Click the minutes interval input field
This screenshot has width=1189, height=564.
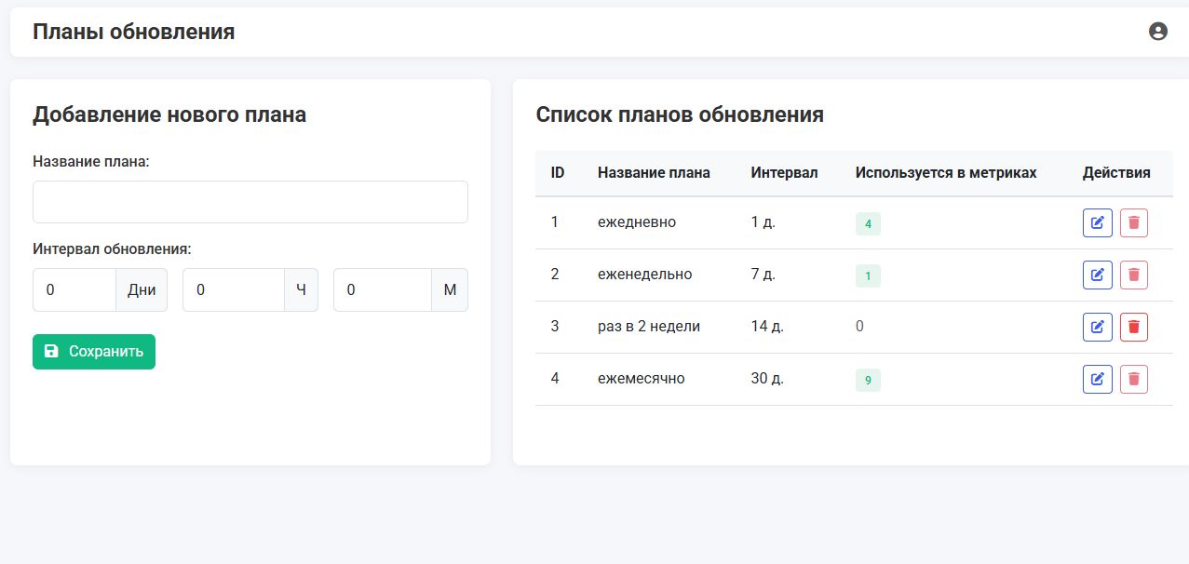[383, 290]
